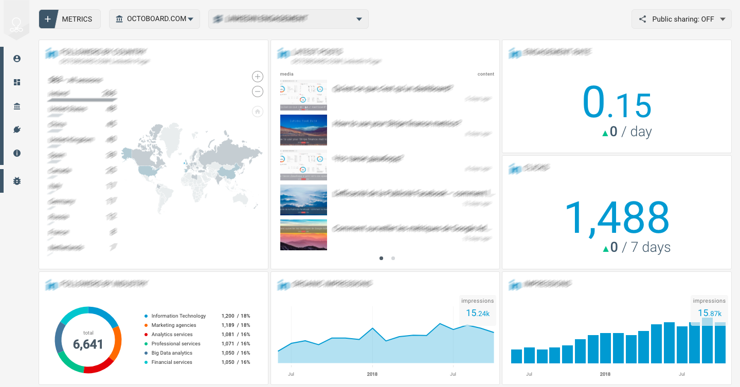The image size is (740, 387).
Task: Open integrations via the plug icon
Action: point(16,130)
